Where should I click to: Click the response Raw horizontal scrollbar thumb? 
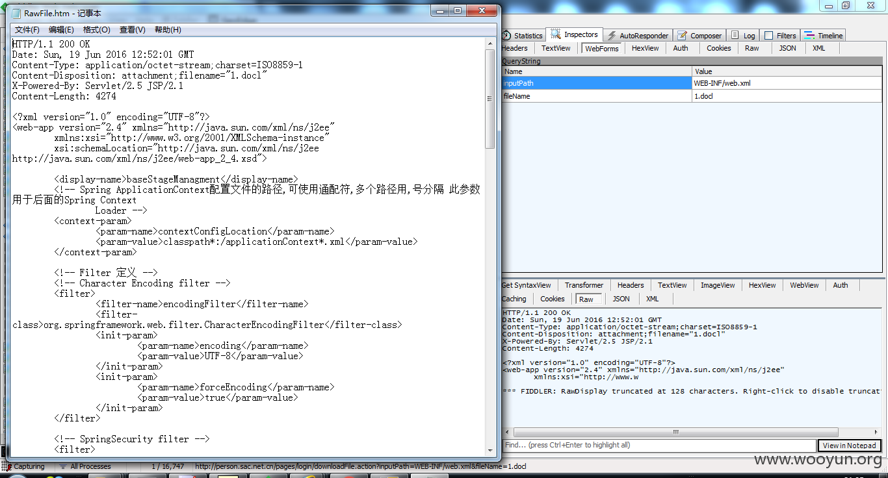coord(676,432)
